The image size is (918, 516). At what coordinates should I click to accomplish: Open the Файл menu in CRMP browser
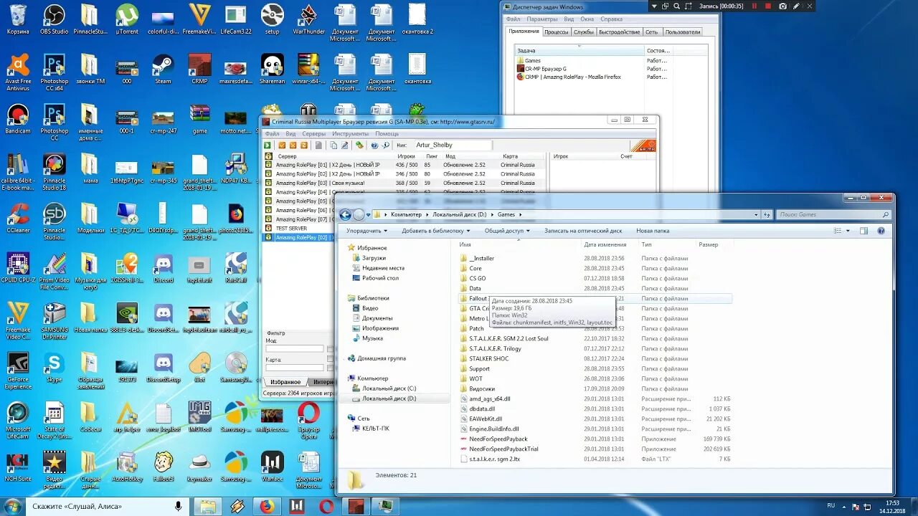272,134
